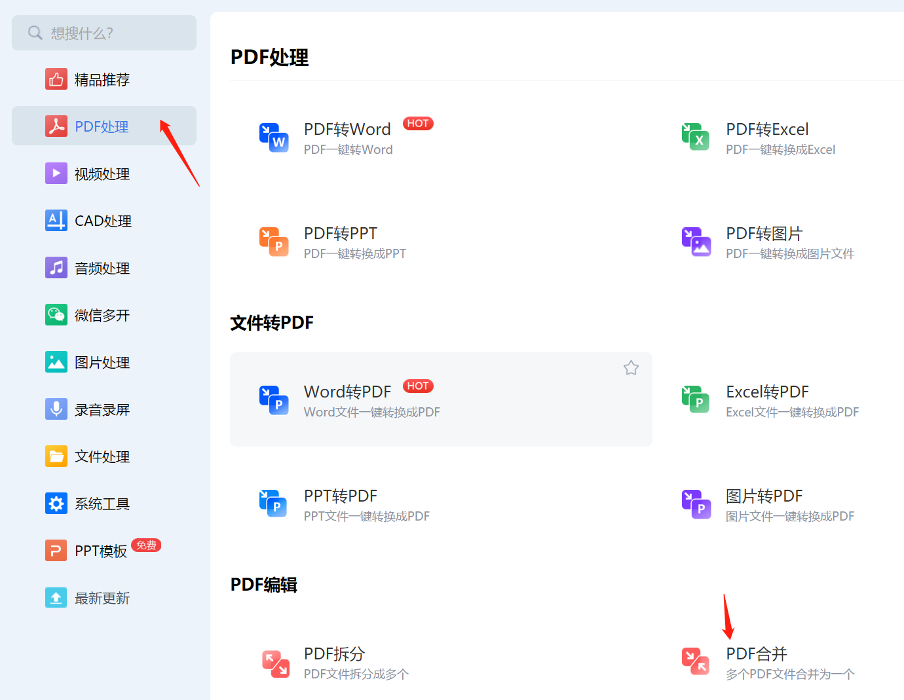
Task: Click the PPT转PDF blue icon
Action: point(274,504)
